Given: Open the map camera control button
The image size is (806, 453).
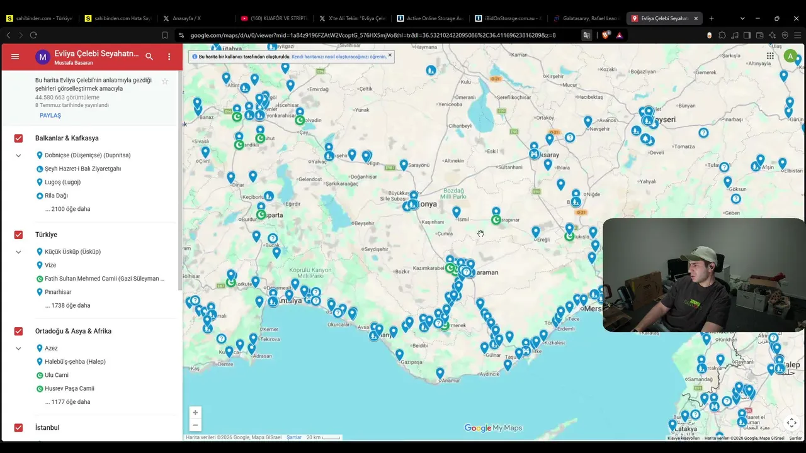Looking at the screenshot, I should click(x=792, y=423).
